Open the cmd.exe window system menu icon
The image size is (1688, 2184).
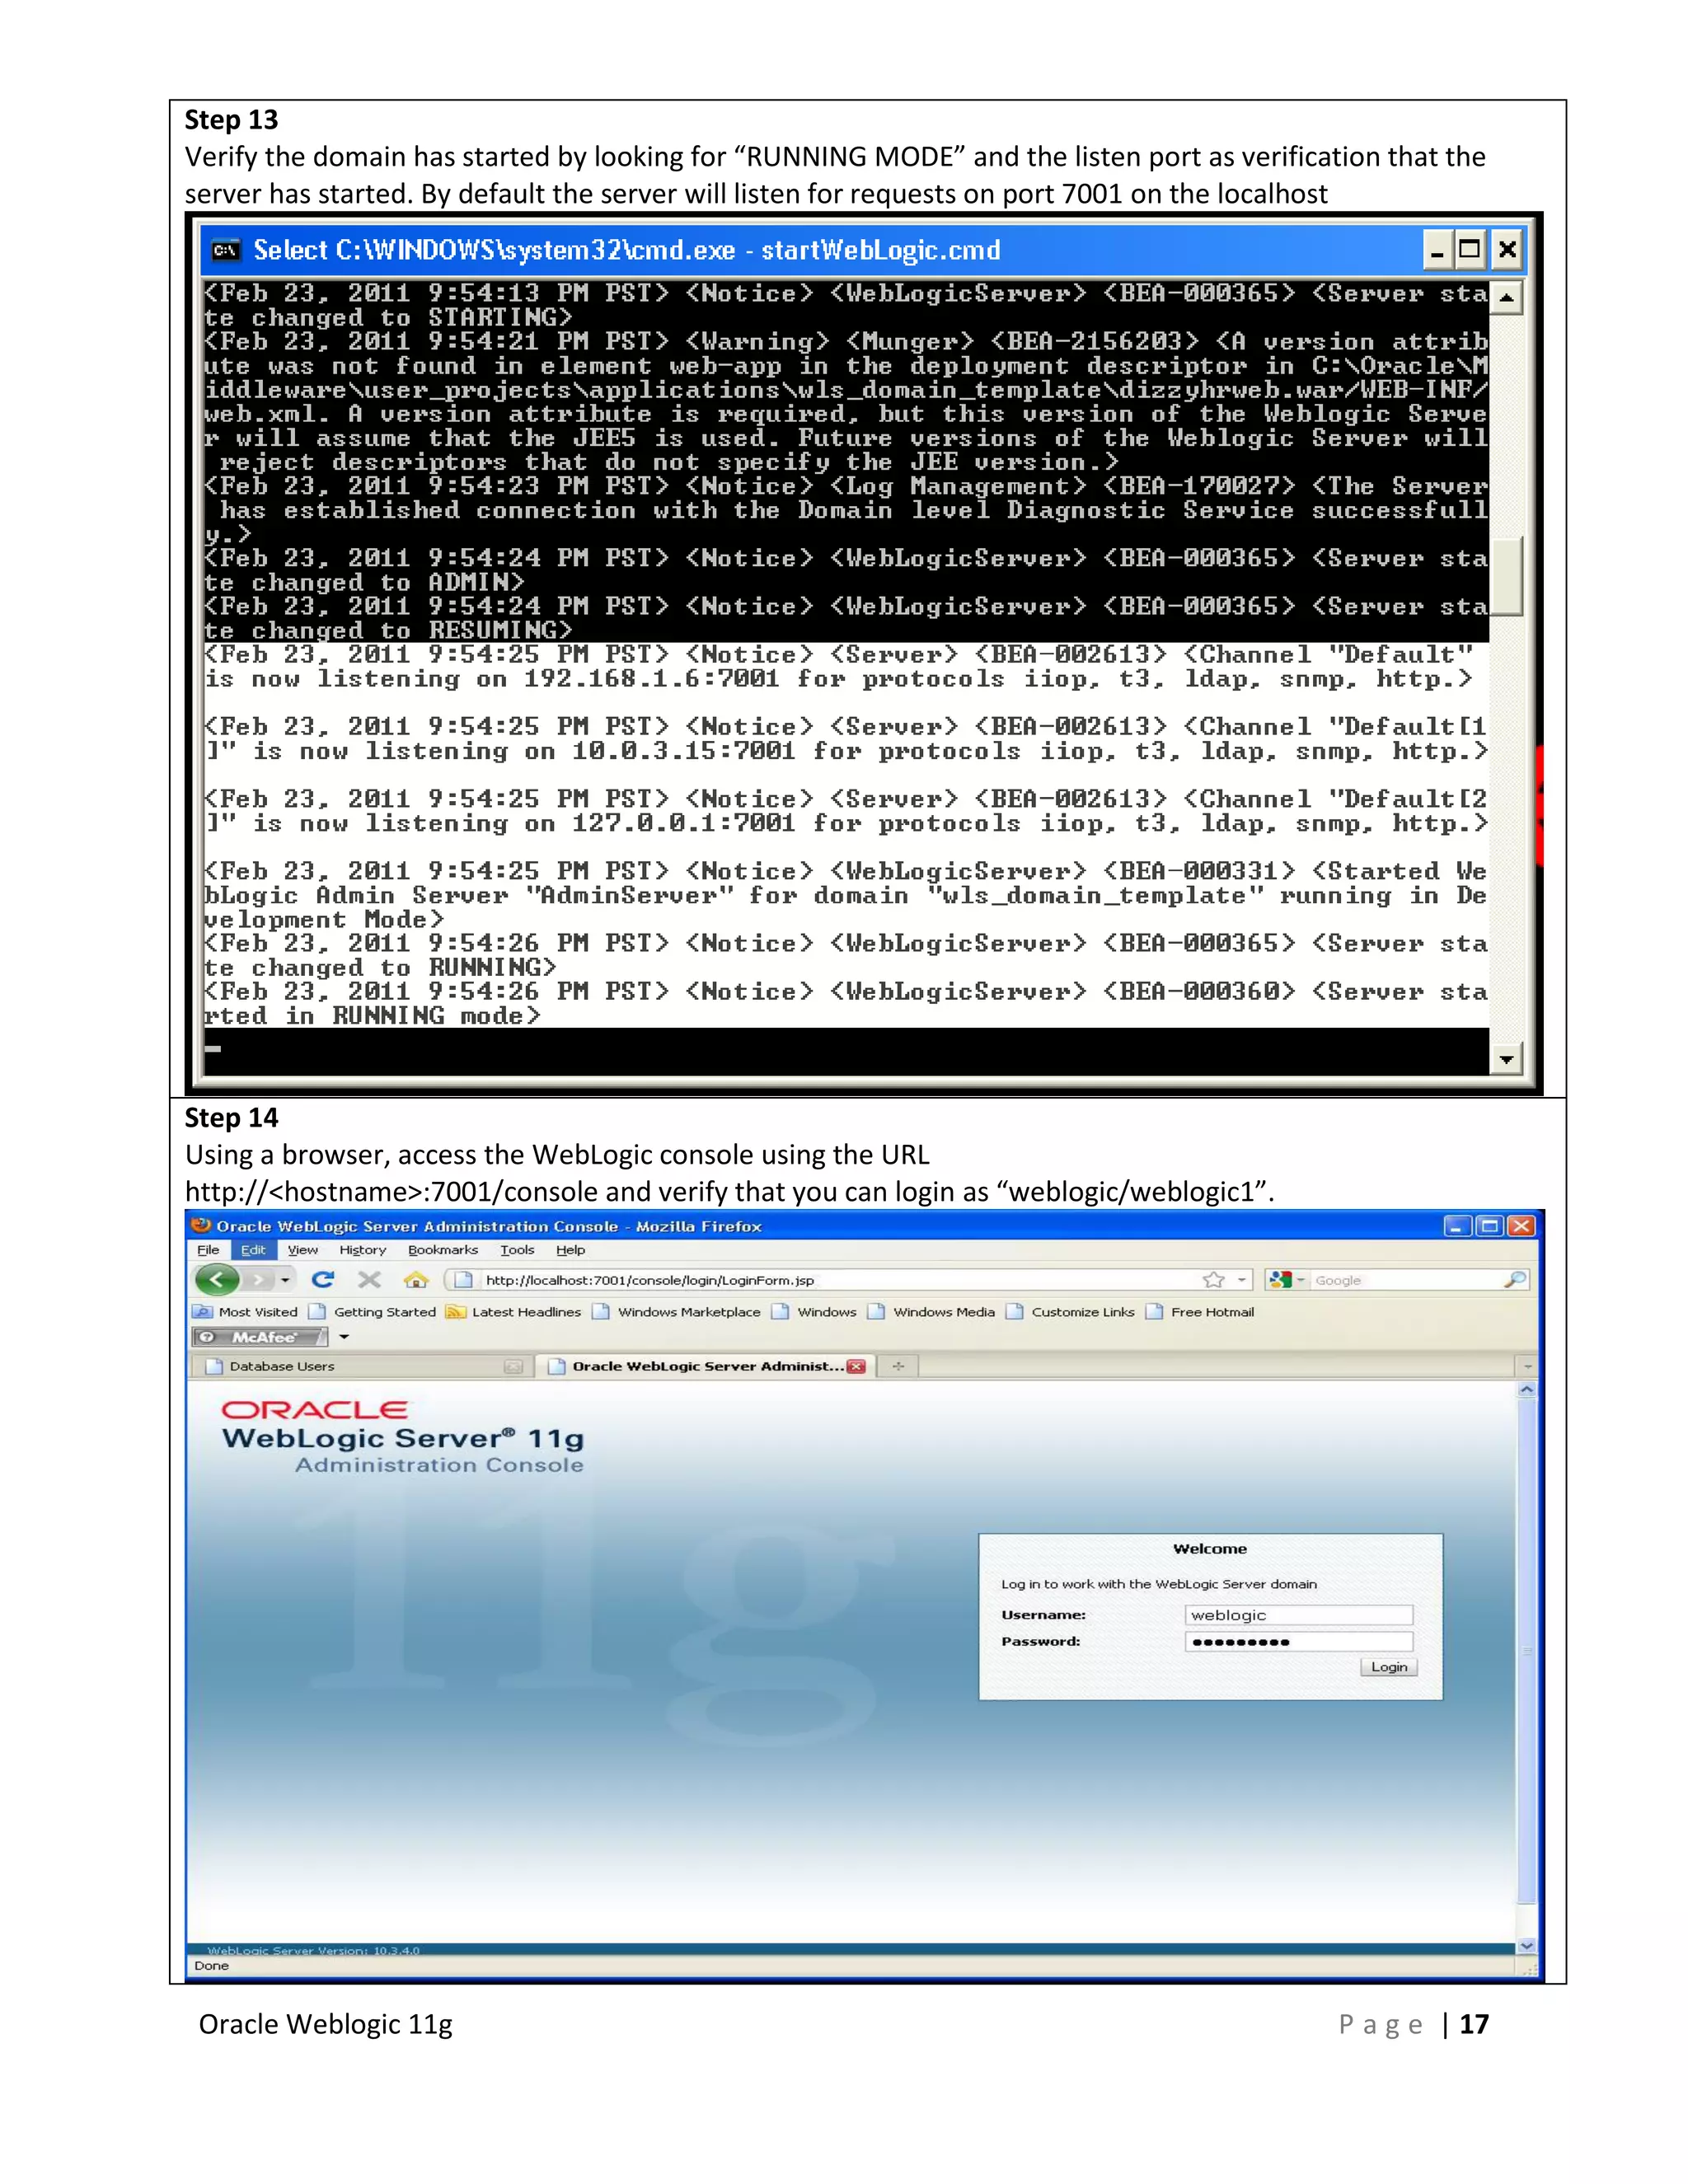[225, 250]
